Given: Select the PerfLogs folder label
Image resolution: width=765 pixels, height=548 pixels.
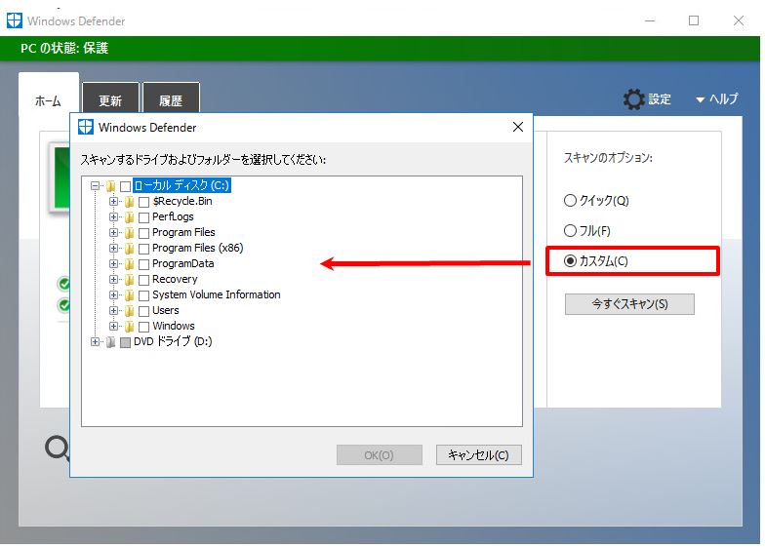Looking at the screenshot, I should [173, 216].
